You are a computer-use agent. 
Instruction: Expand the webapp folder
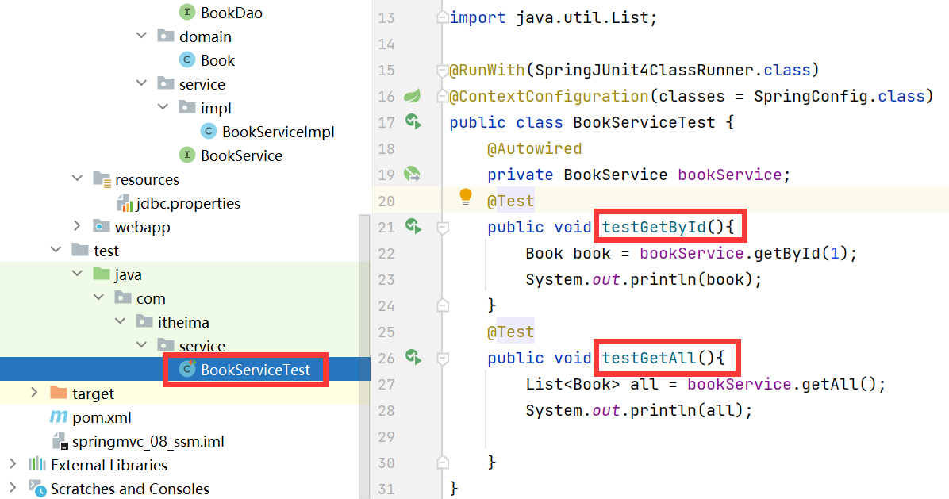[78, 226]
